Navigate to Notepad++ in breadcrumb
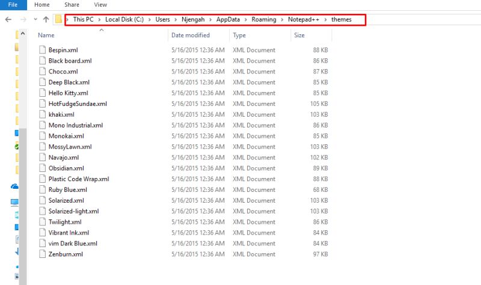The width and height of the screenshot is (481, 285). click(x=304, y=19)
